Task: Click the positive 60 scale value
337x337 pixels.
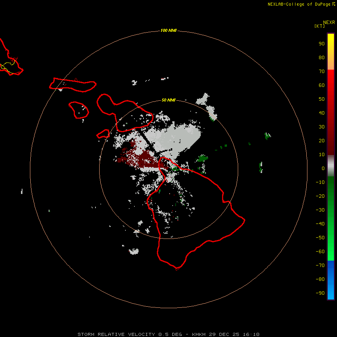Action: click(322, 85)
